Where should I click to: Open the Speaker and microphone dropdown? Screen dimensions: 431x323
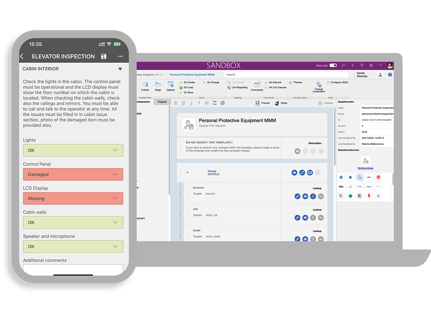73,246
